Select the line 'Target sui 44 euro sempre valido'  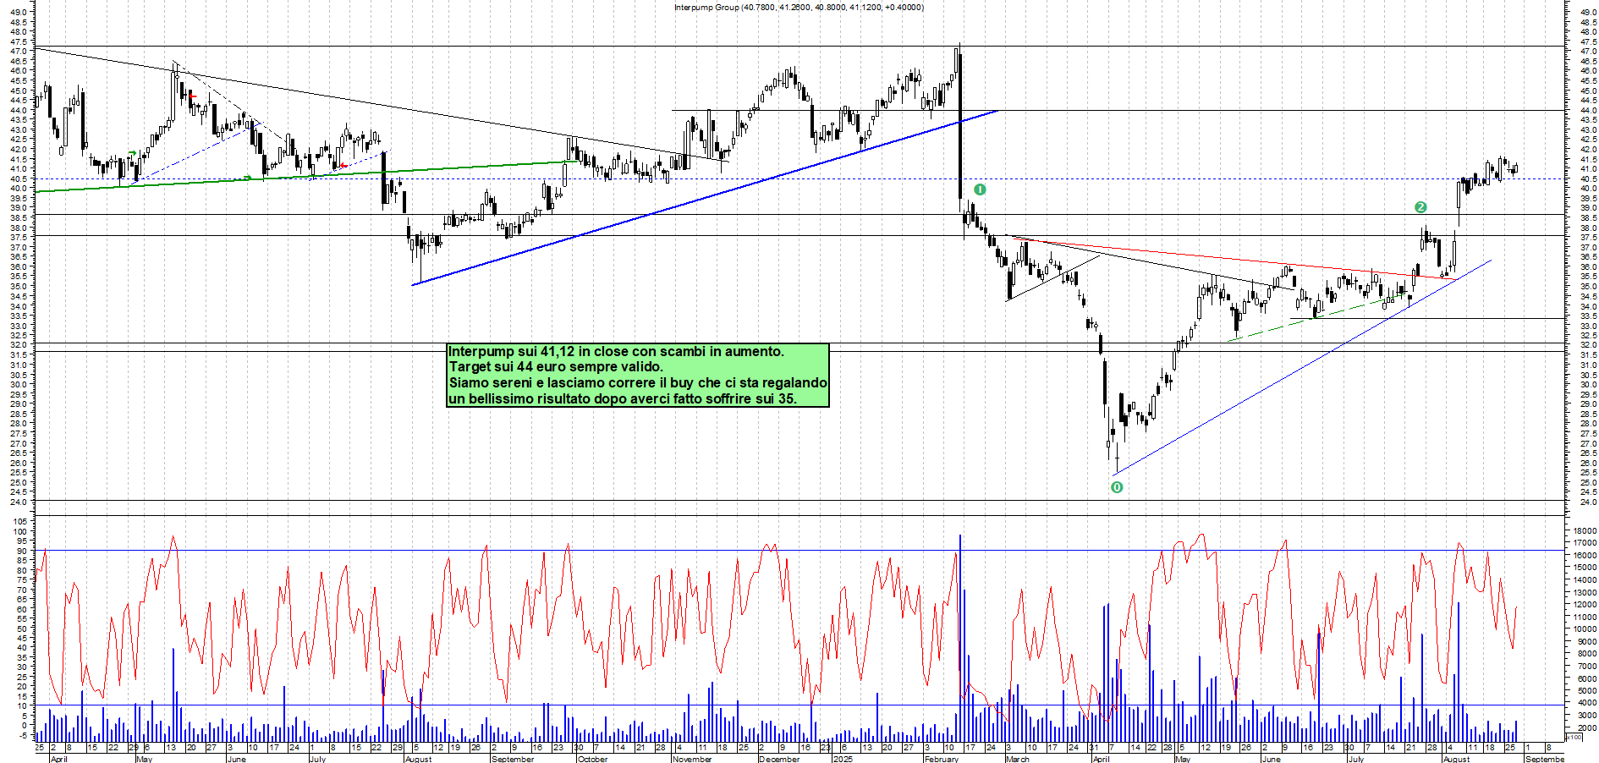(556, 367)
